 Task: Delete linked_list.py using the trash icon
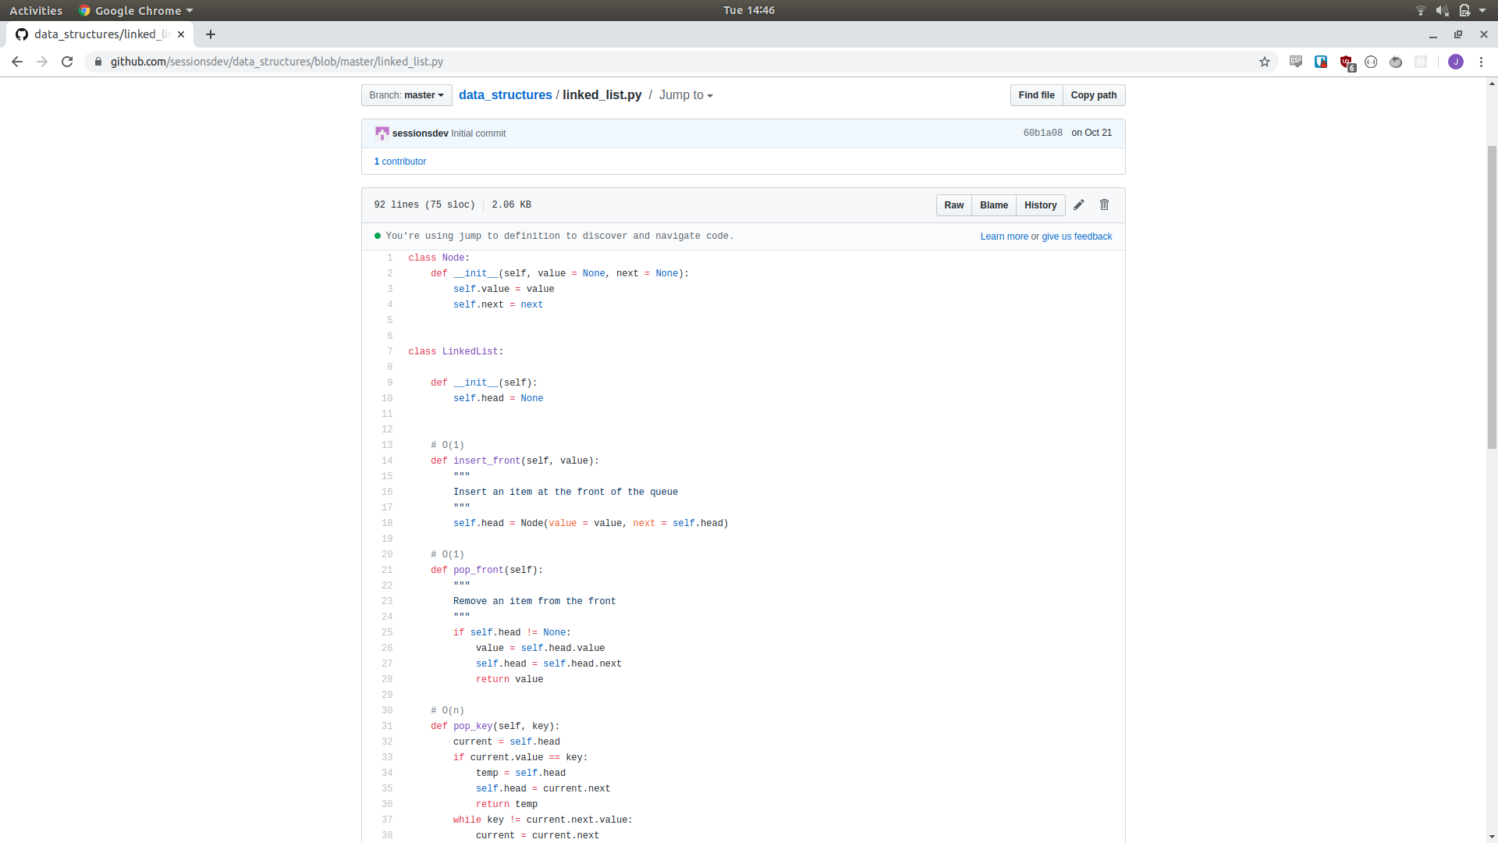[x=1104, y=205]
